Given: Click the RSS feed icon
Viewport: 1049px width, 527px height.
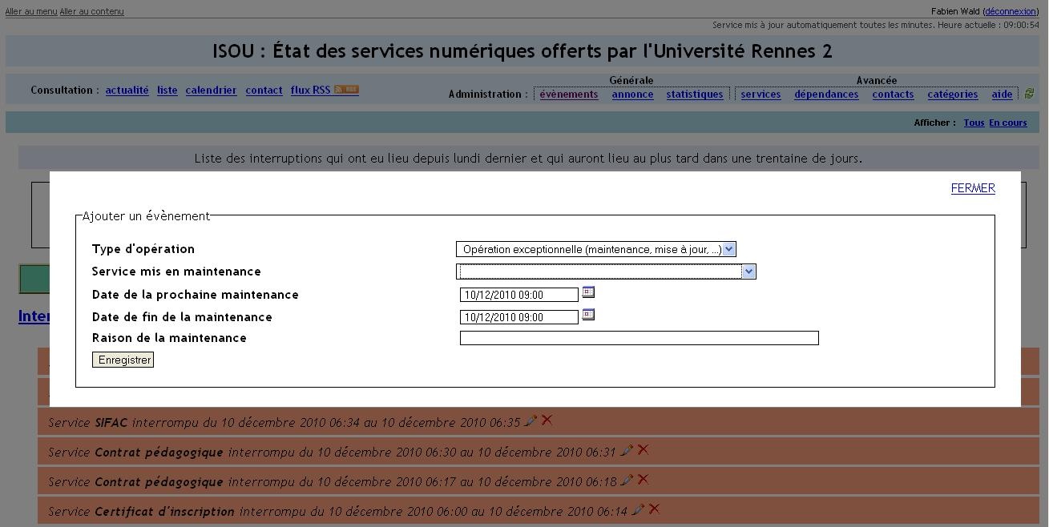Looking at the screenshot, I should (346, 90).
